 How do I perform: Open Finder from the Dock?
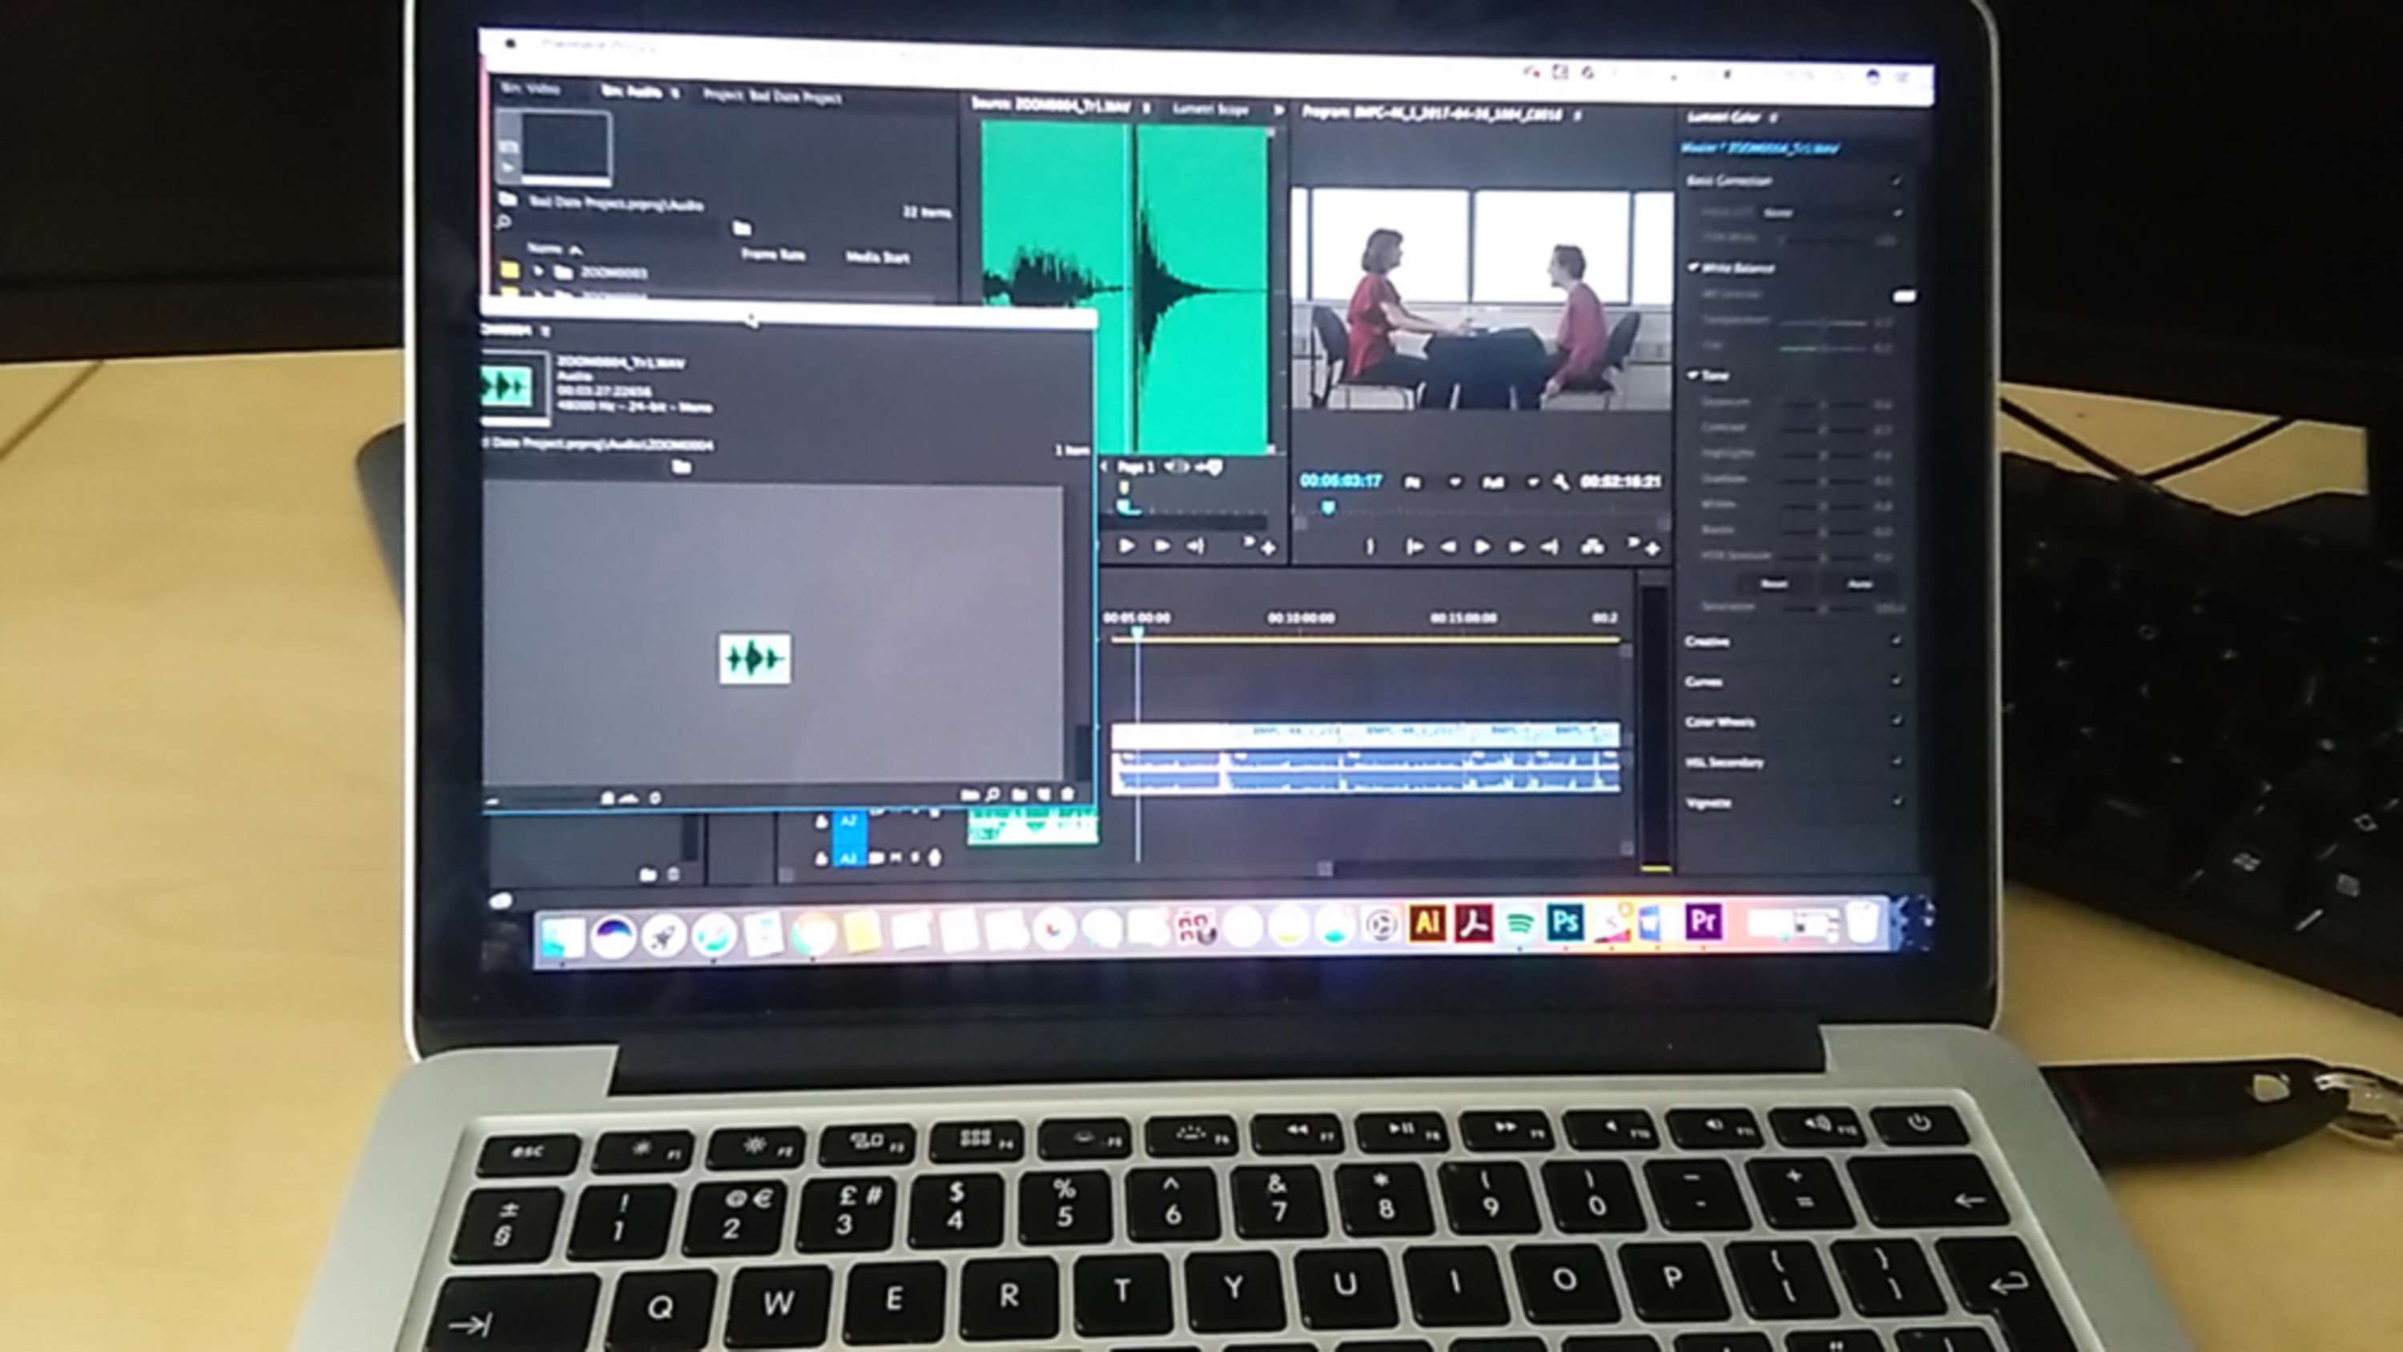pyautogui.click(x=562, y=938)
